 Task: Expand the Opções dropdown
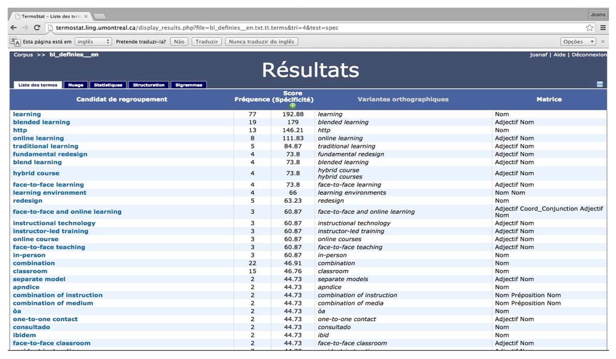click(578, 41)
